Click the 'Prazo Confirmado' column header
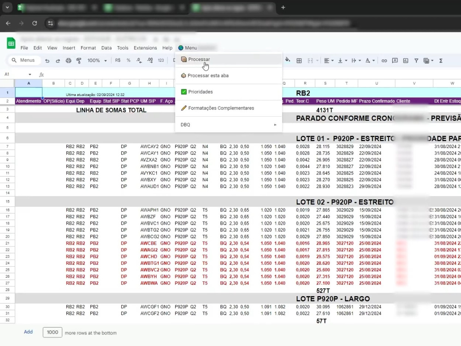Screen dimensions: 461x346 [377, 101]
